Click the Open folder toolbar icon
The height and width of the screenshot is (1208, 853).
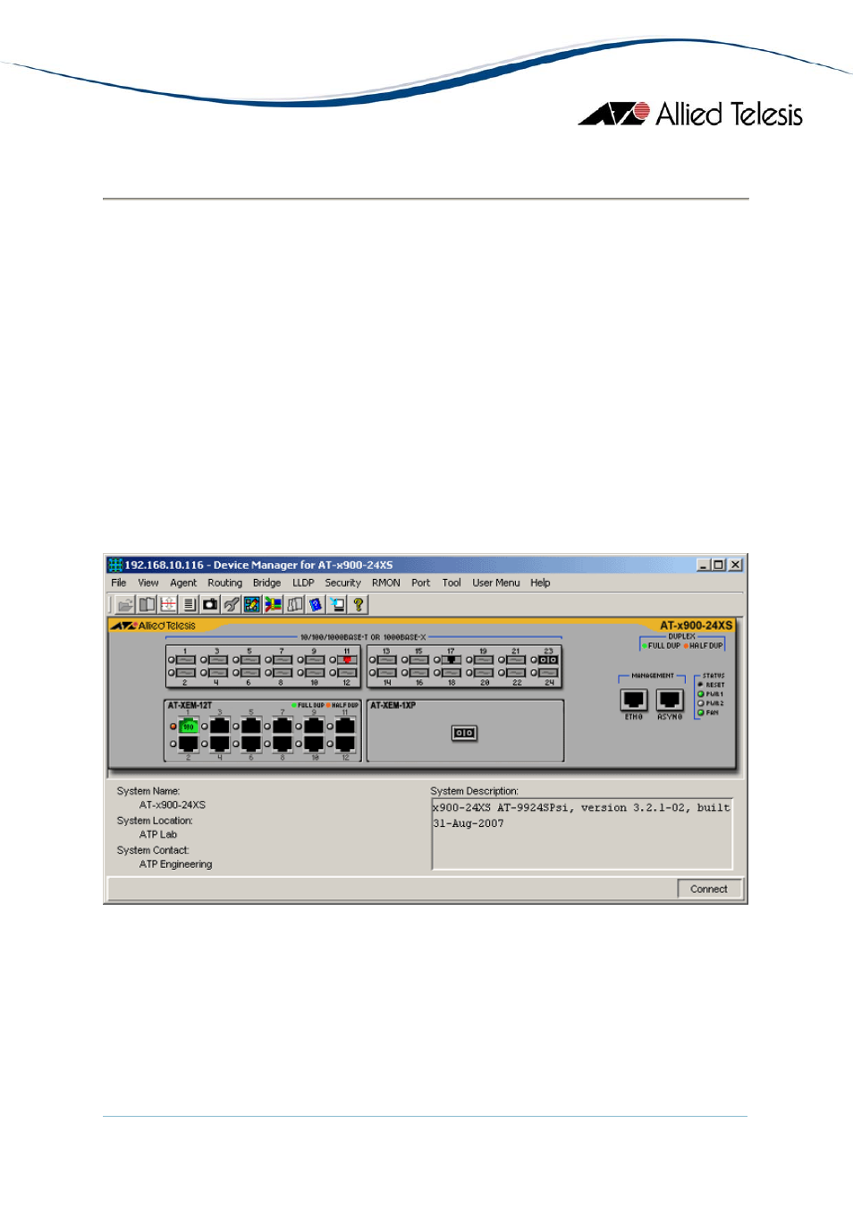click(x=125, y=605)
